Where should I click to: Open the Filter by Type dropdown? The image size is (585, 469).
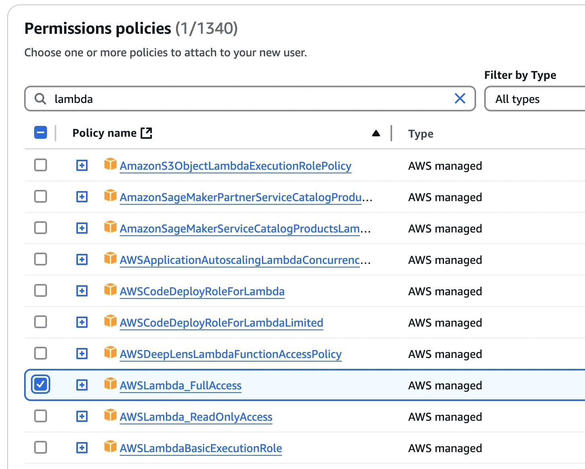535,99
